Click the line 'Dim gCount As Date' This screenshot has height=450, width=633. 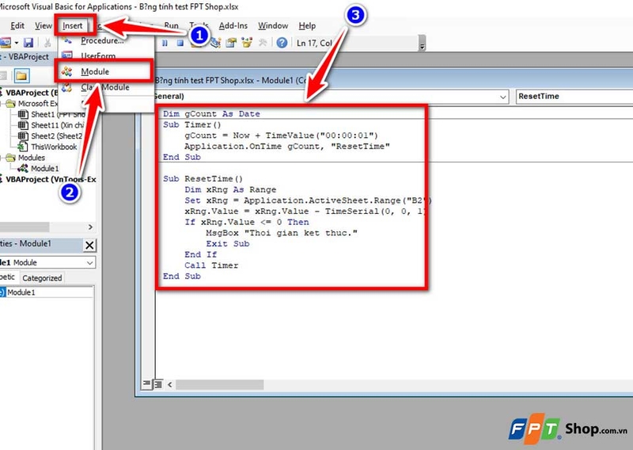[211, 114]
